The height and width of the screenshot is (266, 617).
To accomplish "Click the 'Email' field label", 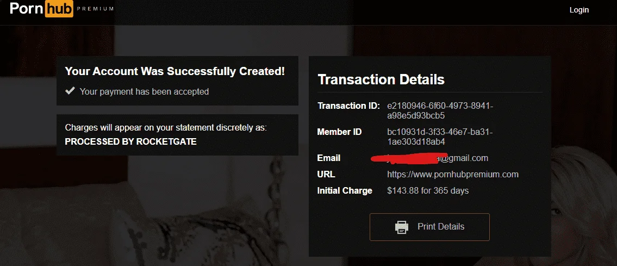I will click(328, 158).
